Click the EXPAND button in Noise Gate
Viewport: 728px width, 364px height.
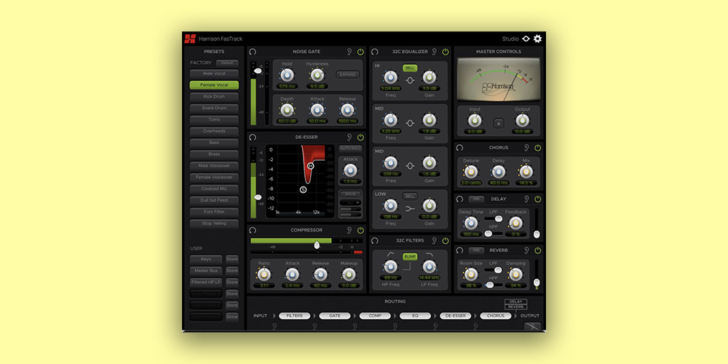(x=348, y=74)
